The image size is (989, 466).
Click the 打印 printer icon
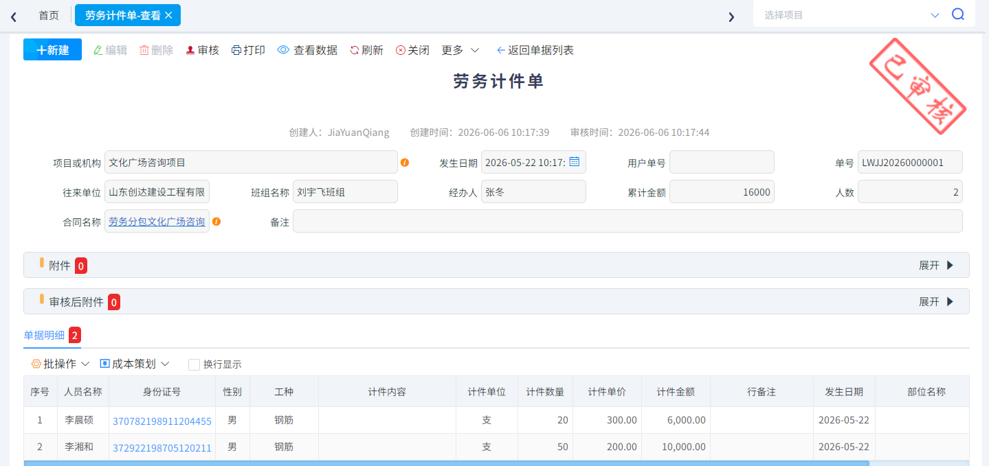(236, 50)
